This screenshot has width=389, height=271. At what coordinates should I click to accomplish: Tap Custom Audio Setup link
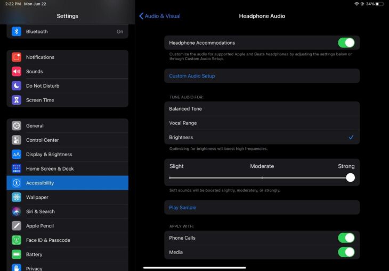click(192, 76)
